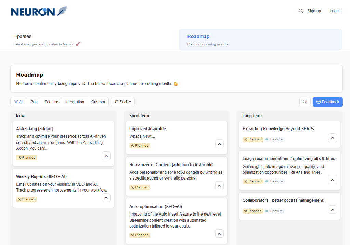Upvote Image recommendations card

[x=333, y=180]
